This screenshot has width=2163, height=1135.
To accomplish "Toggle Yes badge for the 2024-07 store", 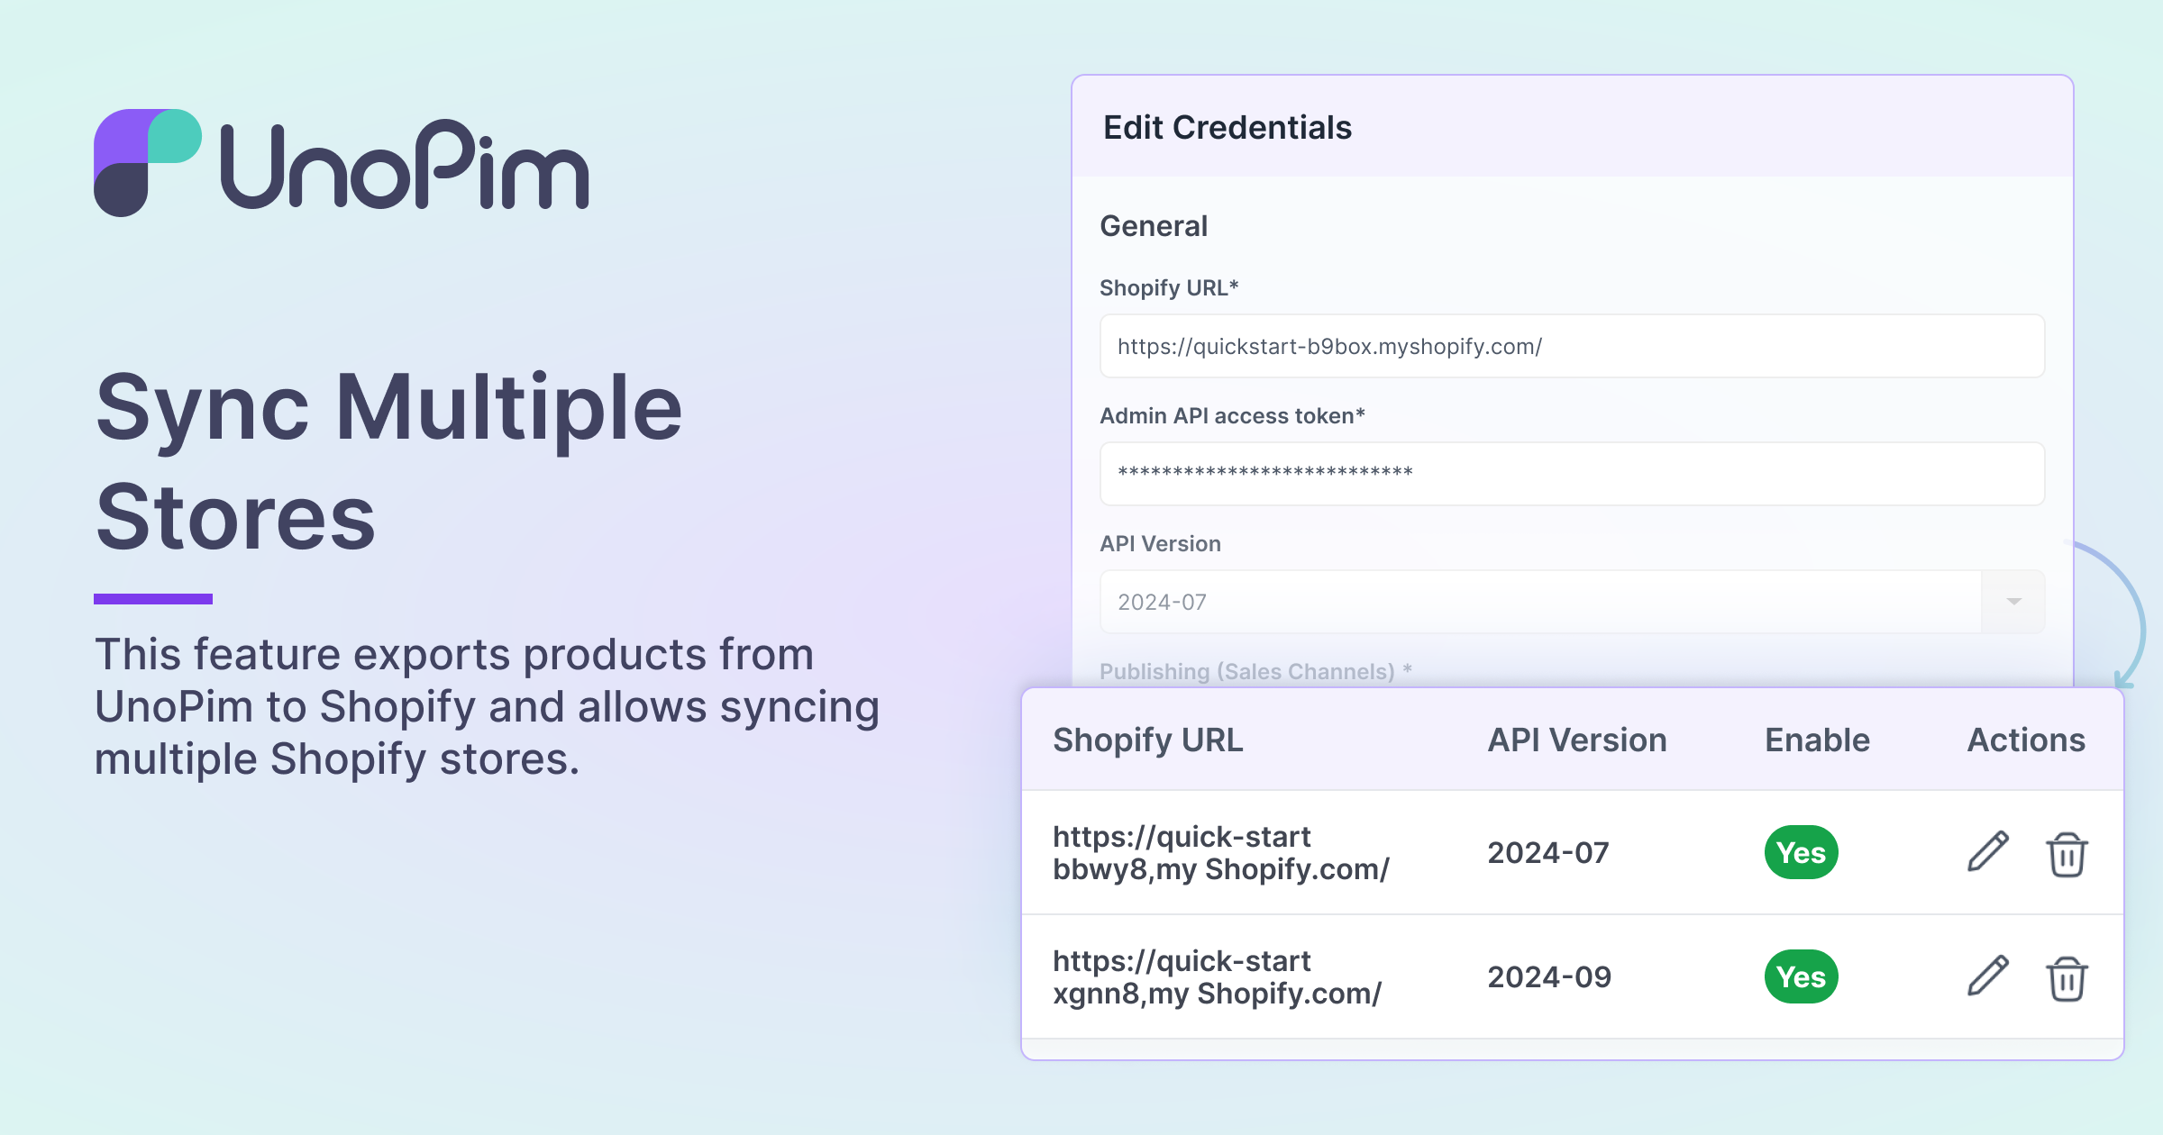I will [1801, 852].
